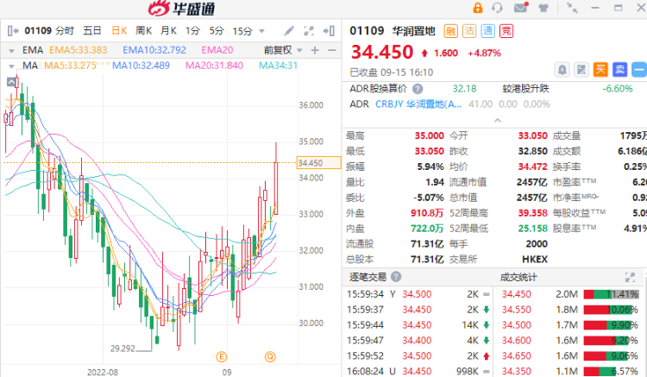Viewport: 647px width, 377px height.
Task: Click the 竞 auction tag
Action: coord(506,31)
